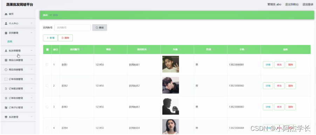Toggle the select-all checkbox in table header
The image size is (316, 135).
pos(47,50)
